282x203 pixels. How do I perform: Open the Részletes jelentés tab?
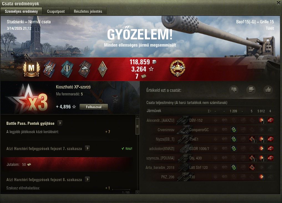point(88,11)
